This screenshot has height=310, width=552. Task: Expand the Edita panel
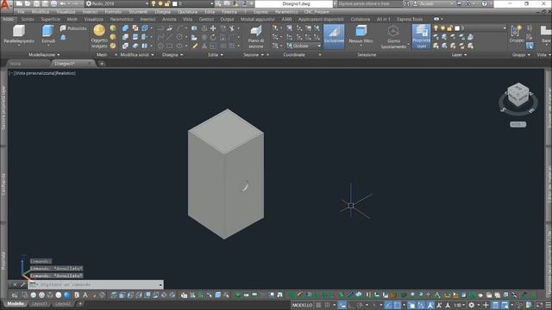coord(216,55)
